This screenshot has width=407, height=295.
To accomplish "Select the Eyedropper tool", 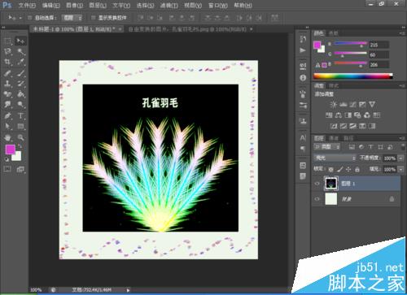I will coord(20,62).
